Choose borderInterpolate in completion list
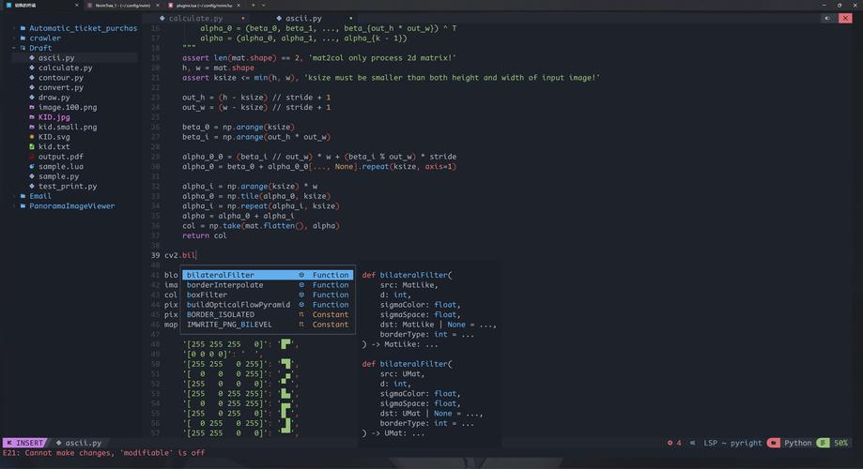863x469 pixels. click(x=224, y=285)
